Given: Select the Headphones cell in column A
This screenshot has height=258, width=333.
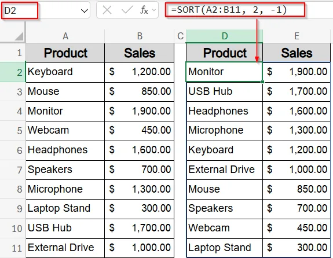Looking at the screenshot, I should 65,150.
